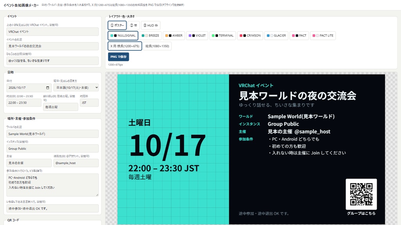Choose the NULLSIGNAL color theme
Viewport: 401px width, 225px height.
click(123, 36)
